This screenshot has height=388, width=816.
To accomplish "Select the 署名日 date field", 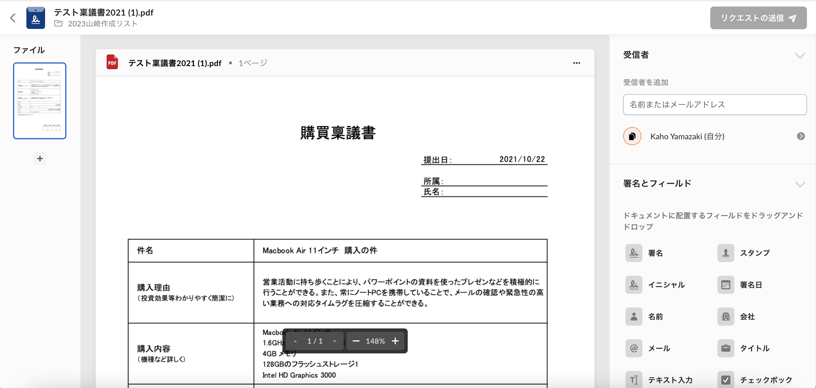I will 740,284.
